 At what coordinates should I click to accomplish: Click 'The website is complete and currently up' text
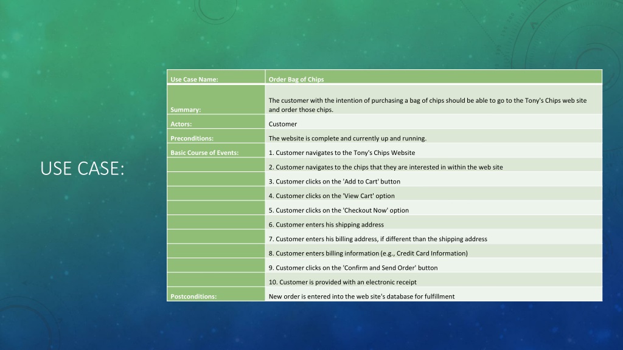[x=347, y=139]
